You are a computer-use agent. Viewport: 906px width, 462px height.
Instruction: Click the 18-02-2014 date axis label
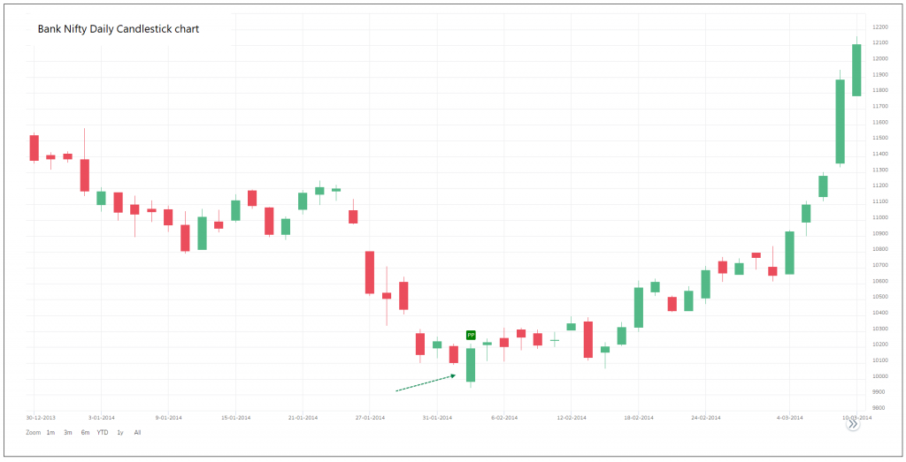(638, 417)
